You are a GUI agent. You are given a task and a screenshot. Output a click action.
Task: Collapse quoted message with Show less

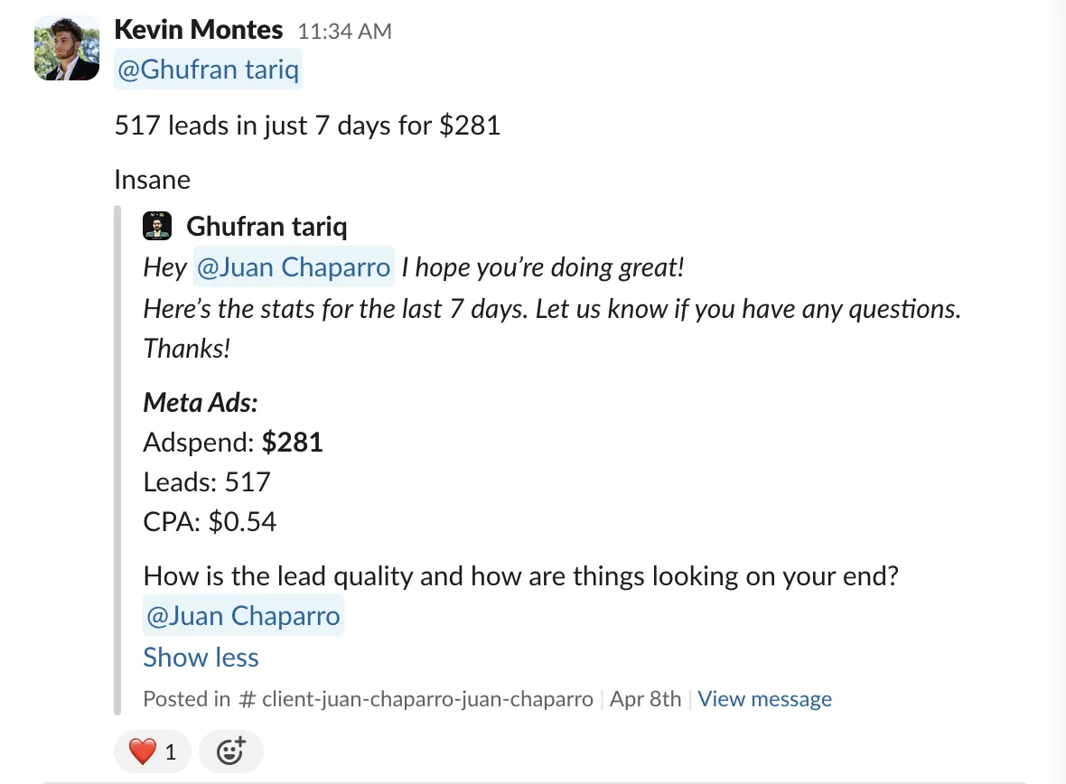tap(201, 657)
